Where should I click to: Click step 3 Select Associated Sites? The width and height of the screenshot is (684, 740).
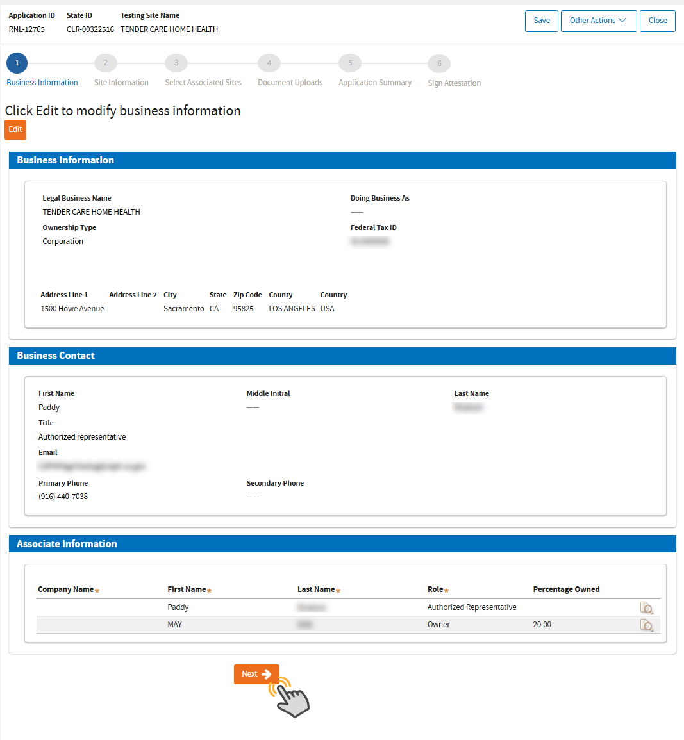pyautogui.click(x=176, y=63)
